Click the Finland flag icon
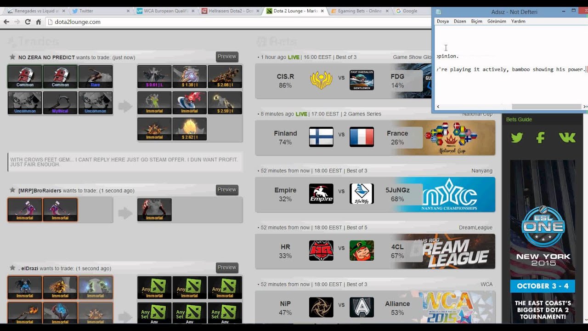Screen dimensions: 588x331 [x=321, y=137]
